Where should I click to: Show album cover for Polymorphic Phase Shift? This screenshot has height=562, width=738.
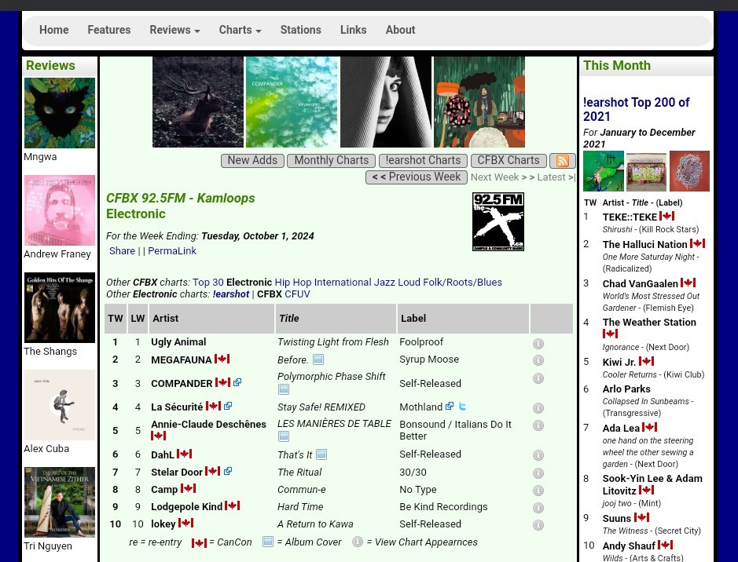[284, 389]
